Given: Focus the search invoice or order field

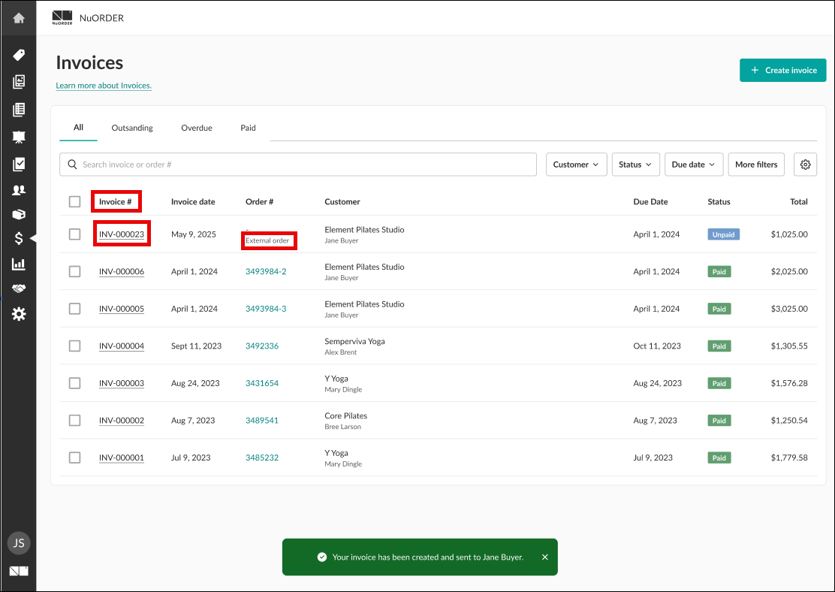Looking at the screenshot, I should 300,165.
